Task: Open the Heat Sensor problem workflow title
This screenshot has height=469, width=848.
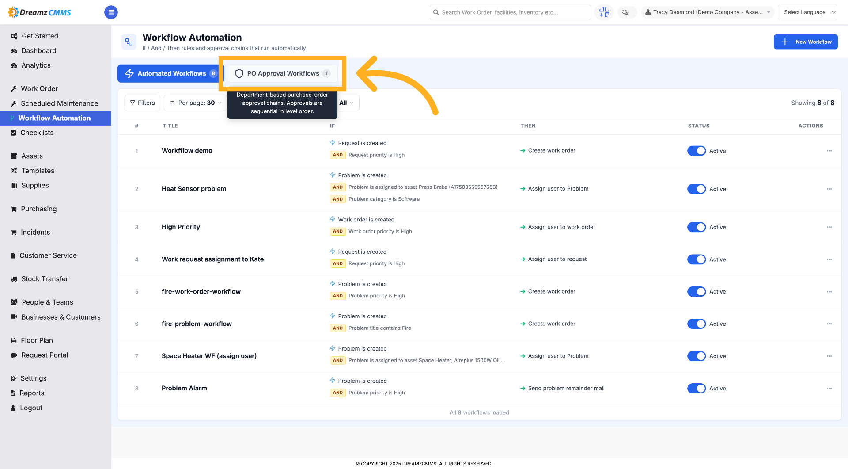Action: point(194,189)
